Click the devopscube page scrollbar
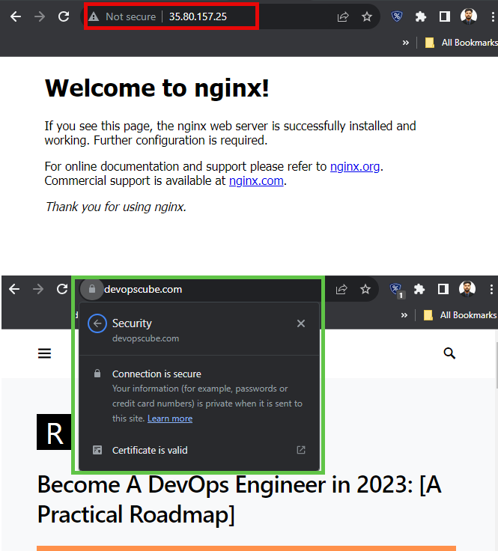 coord(497,365)
